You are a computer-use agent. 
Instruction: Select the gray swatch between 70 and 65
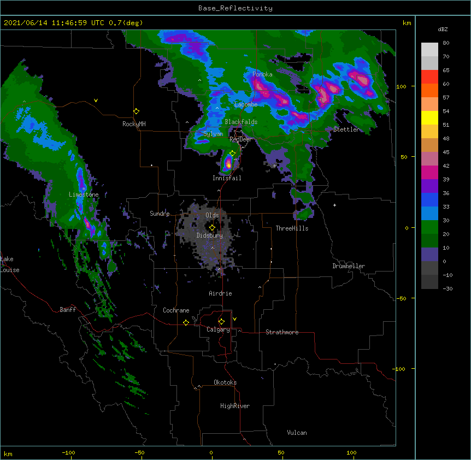(429, 63)
